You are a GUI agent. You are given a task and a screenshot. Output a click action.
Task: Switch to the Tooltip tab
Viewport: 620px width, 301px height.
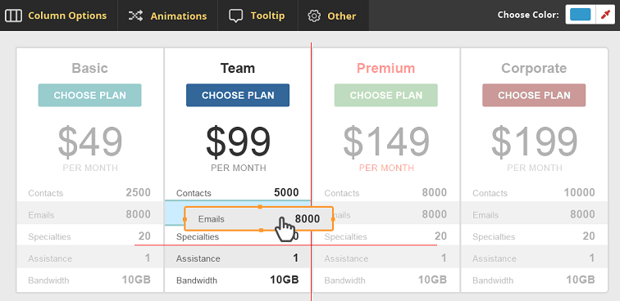(x=258, y=16)
